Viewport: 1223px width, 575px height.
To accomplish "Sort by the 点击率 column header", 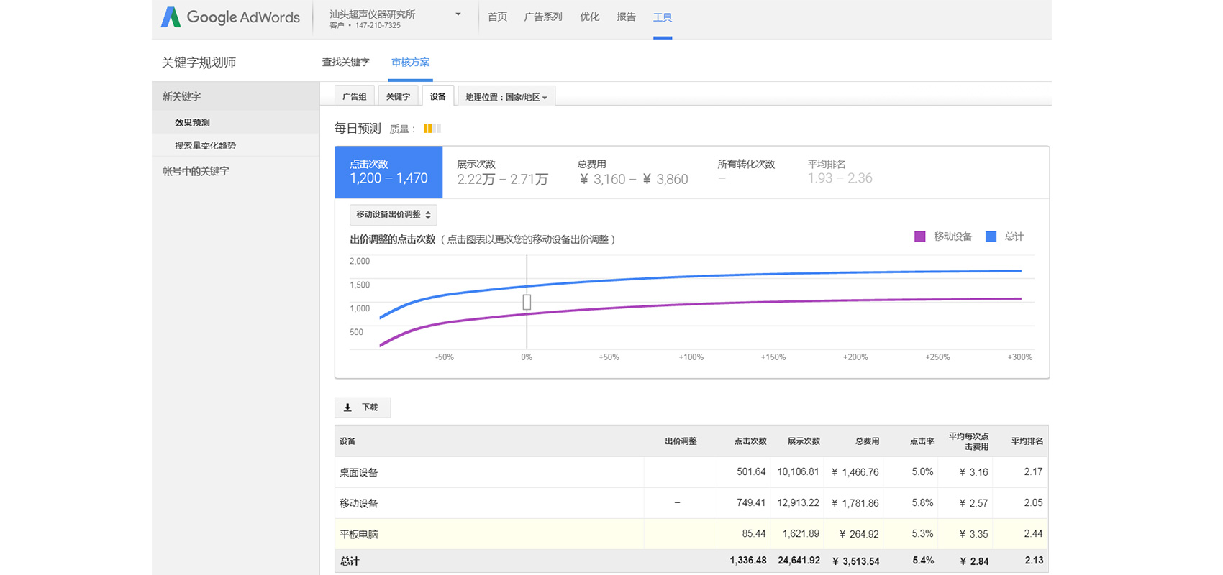I will click(x=922, y=441).
